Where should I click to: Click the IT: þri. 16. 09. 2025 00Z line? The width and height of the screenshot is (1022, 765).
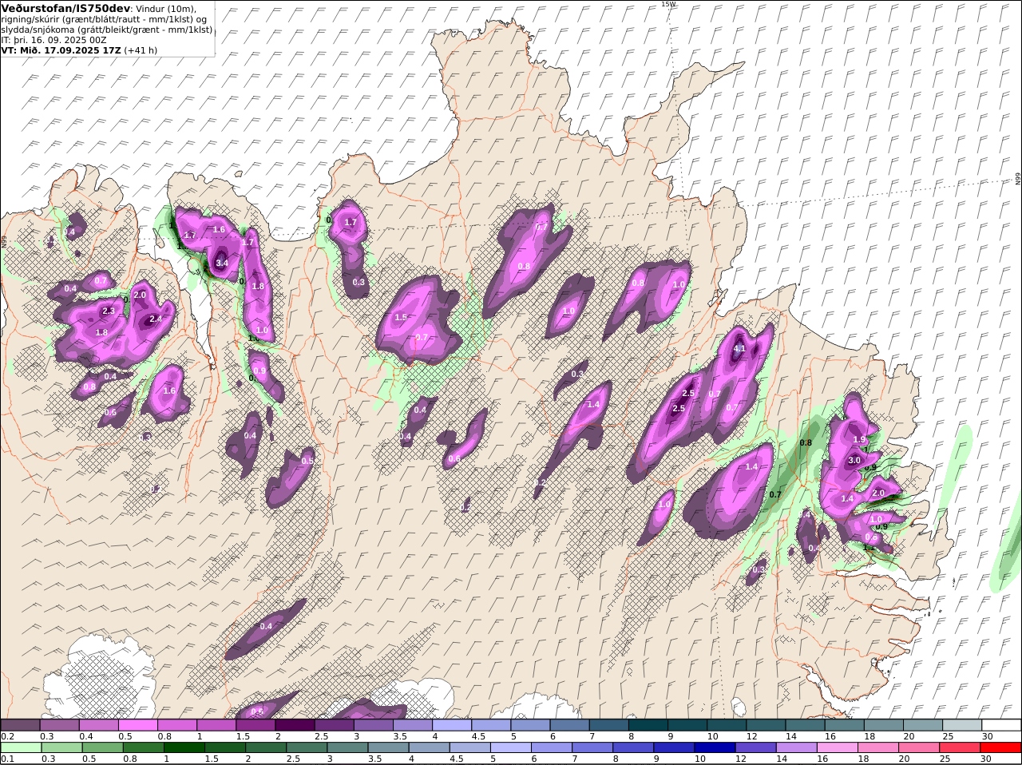click(54, 39)
